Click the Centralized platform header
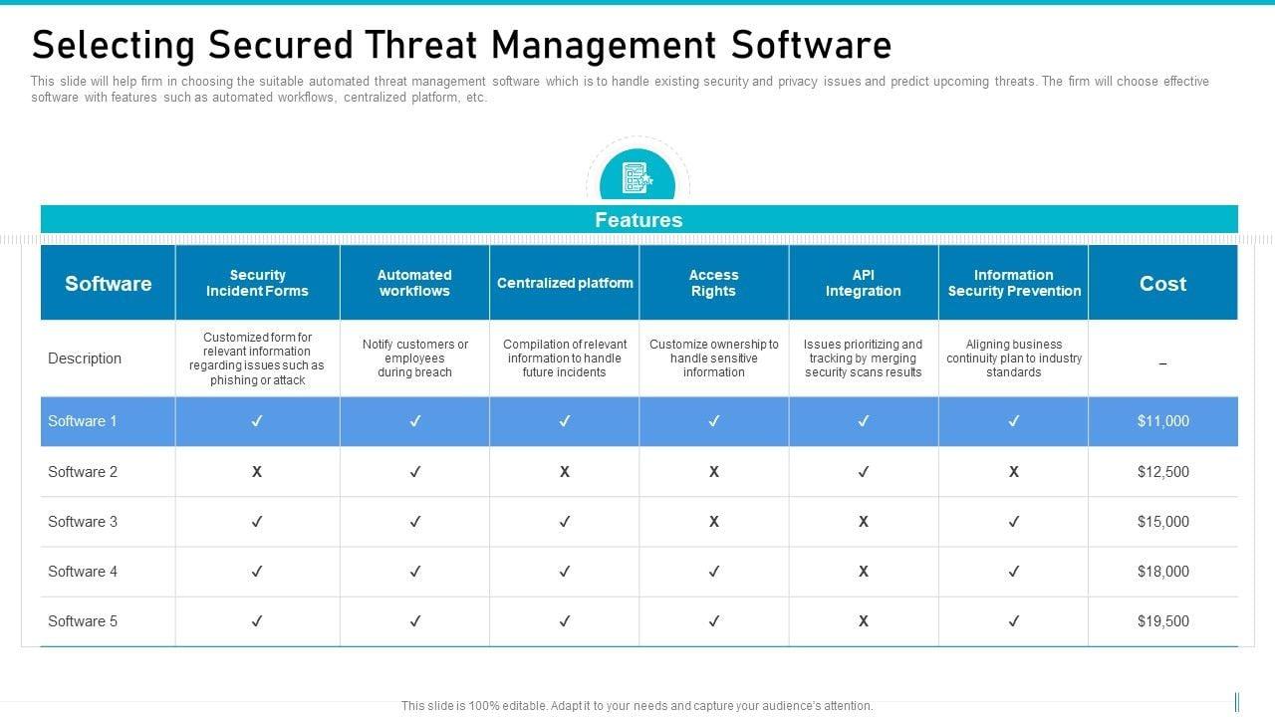1275x717 pixels. point(565,284)
